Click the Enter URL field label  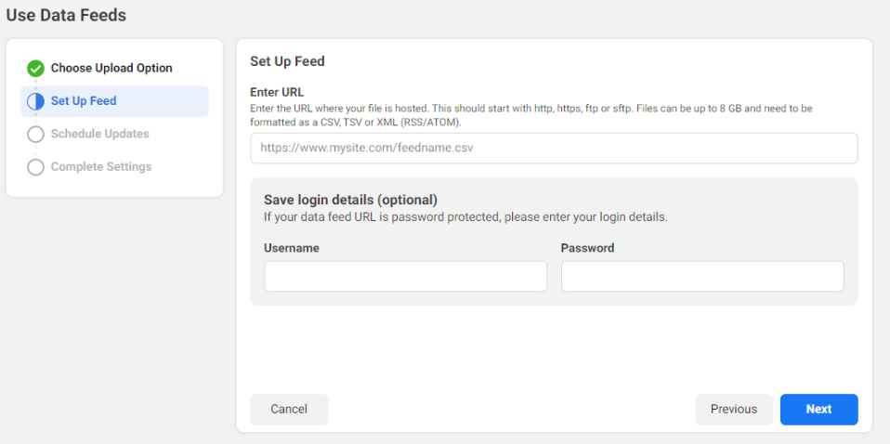tap(277, 92)
